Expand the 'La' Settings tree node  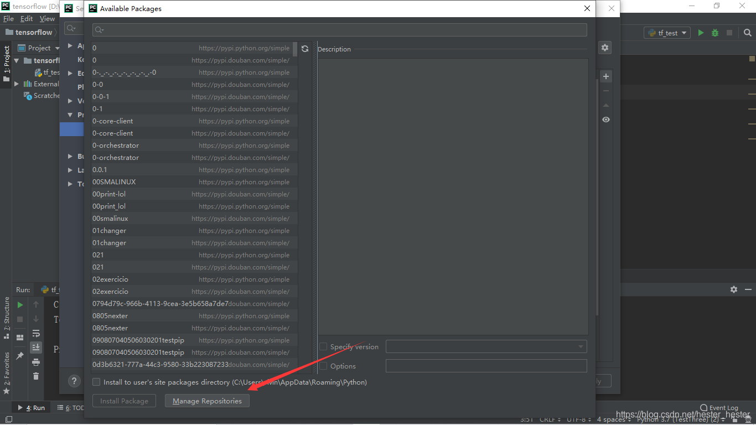(70, 170)
